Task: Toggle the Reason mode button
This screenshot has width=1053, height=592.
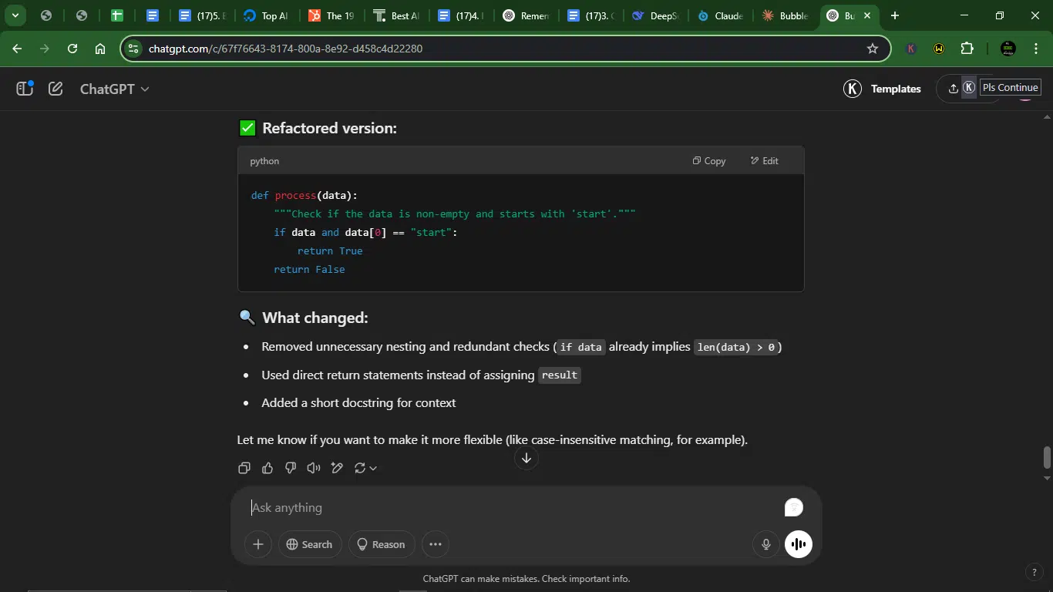Action: pos(381,544)
